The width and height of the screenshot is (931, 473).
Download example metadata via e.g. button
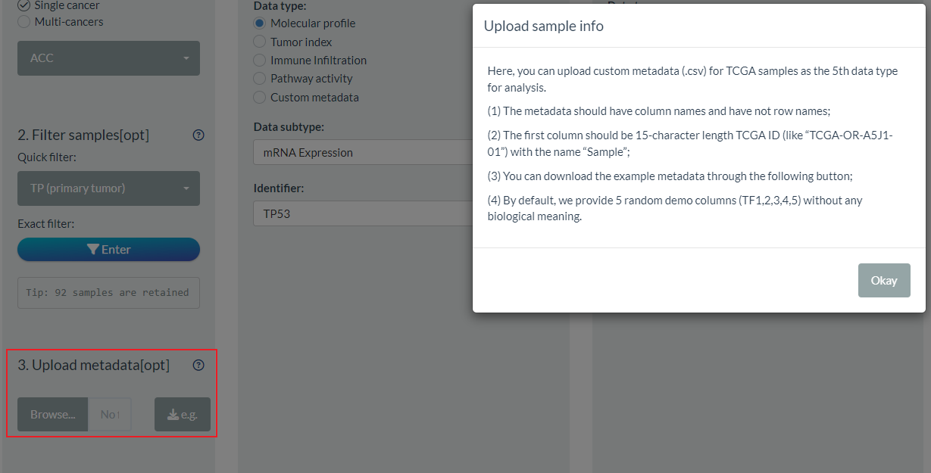pos(182,415)
